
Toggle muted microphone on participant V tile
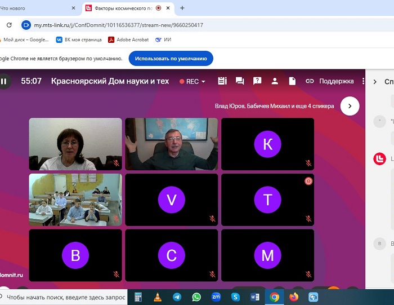pyautogui.click(x=212, y=218)
